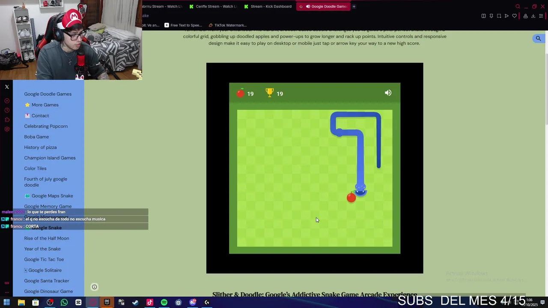
Task: Open the TikTok Watermark bookmark
Action: [x=227, y=25]
